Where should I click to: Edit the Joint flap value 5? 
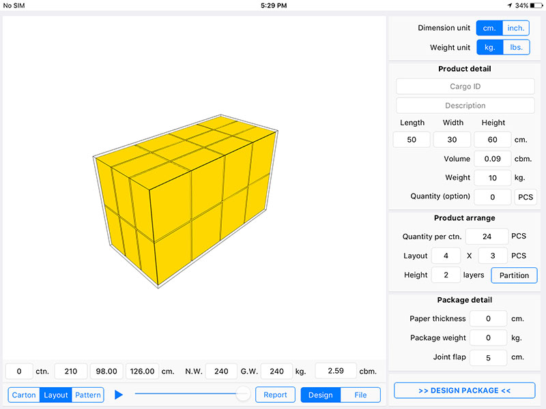(x=488, y=358)
